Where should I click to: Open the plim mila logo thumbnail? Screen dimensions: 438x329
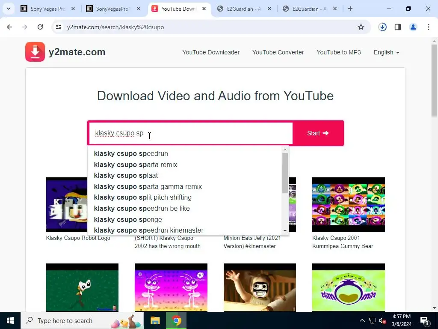click(x=348, y=287)
